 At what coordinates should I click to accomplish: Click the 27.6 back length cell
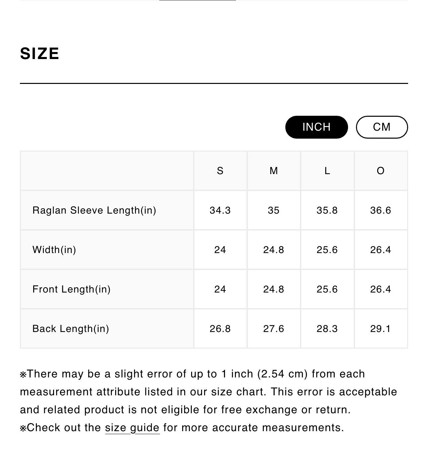tap(274, 329)
